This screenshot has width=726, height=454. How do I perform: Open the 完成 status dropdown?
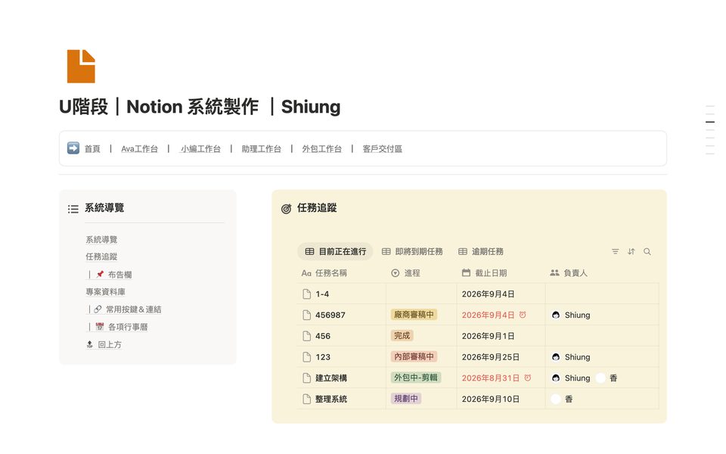[402, 335]
